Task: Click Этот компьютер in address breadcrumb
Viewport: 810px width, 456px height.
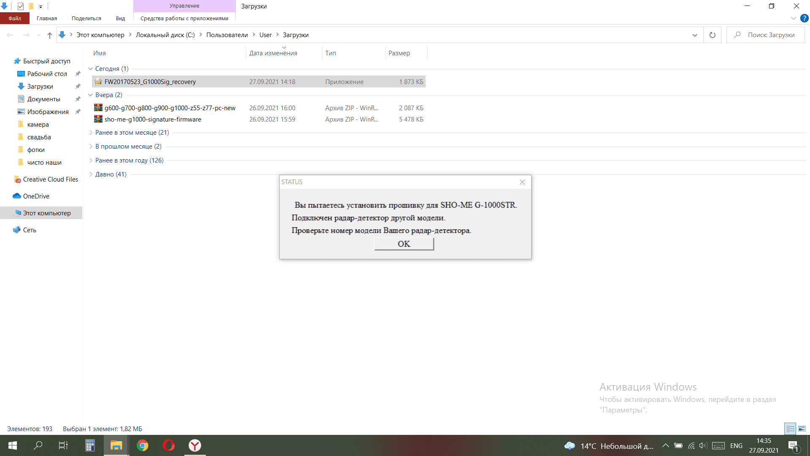Action: pyautogui.click(x=100, y=35)
